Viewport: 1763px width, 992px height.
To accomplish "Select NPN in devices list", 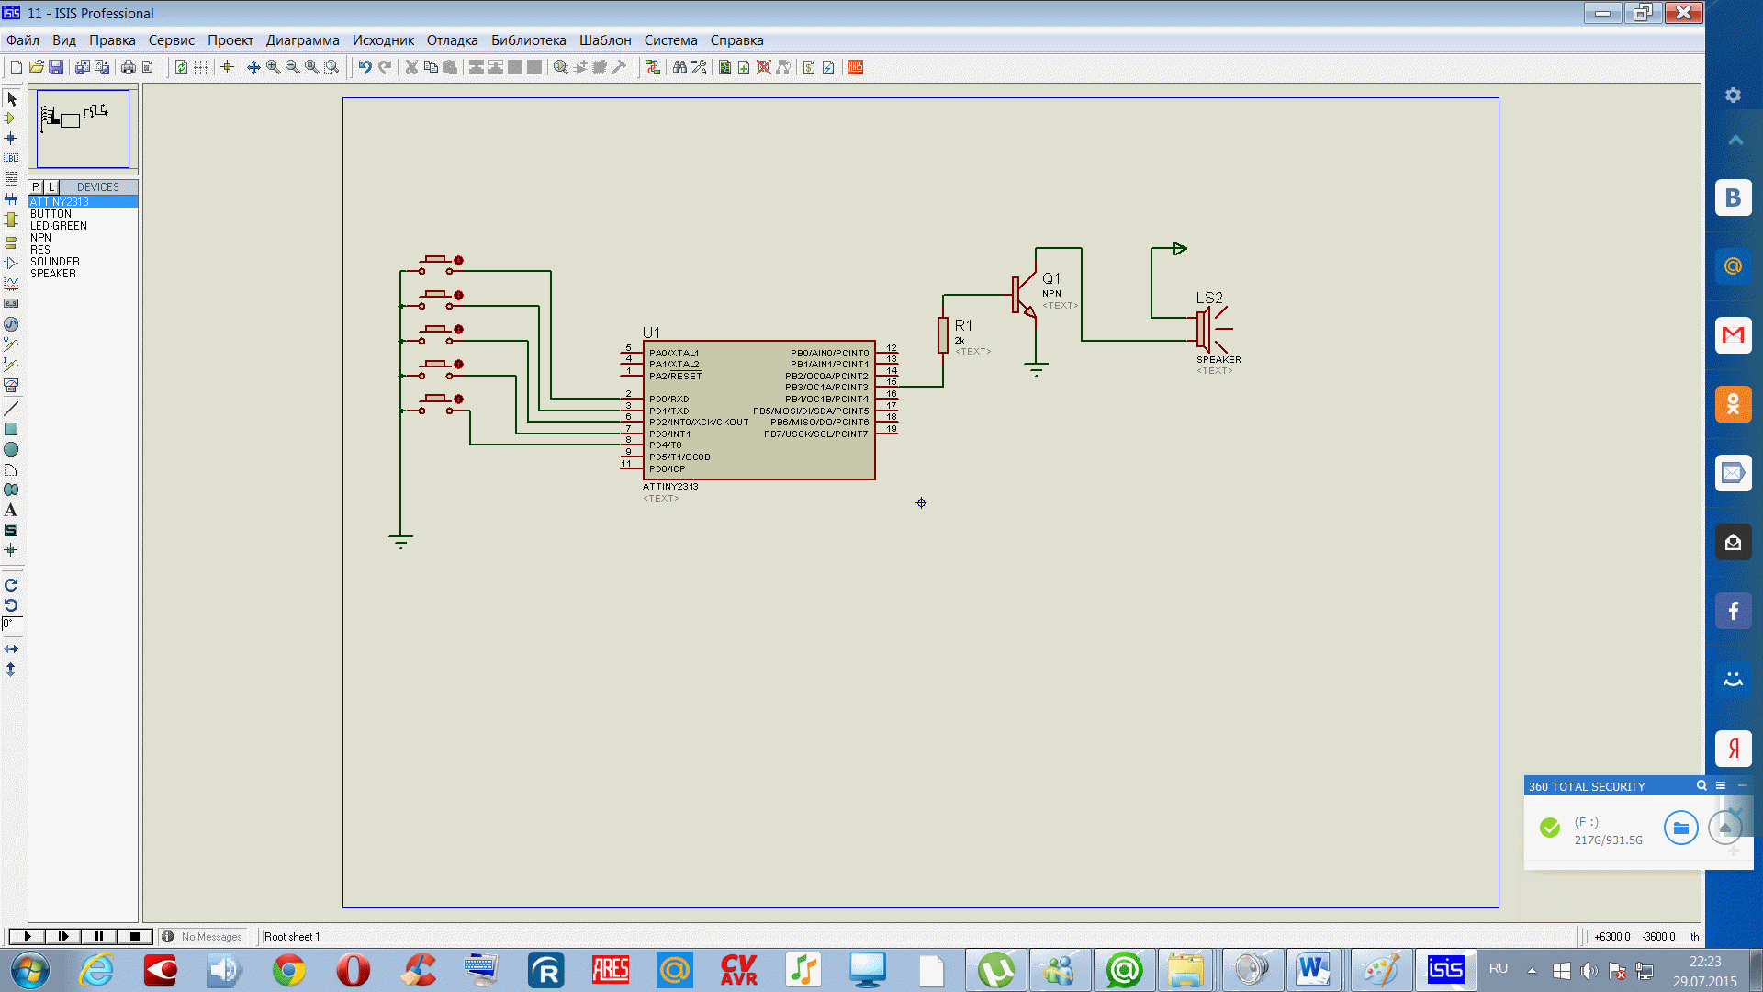I will (83, 237).
